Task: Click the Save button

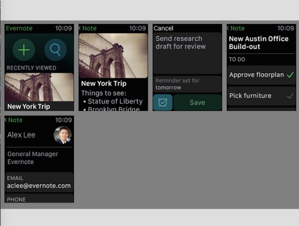Action: tap(197, 102)
